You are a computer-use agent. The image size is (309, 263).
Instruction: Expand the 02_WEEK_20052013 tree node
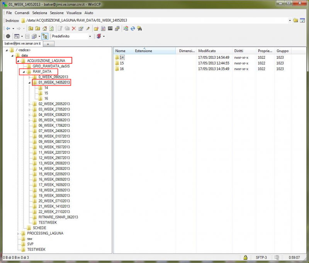click(x=30, y=104)
